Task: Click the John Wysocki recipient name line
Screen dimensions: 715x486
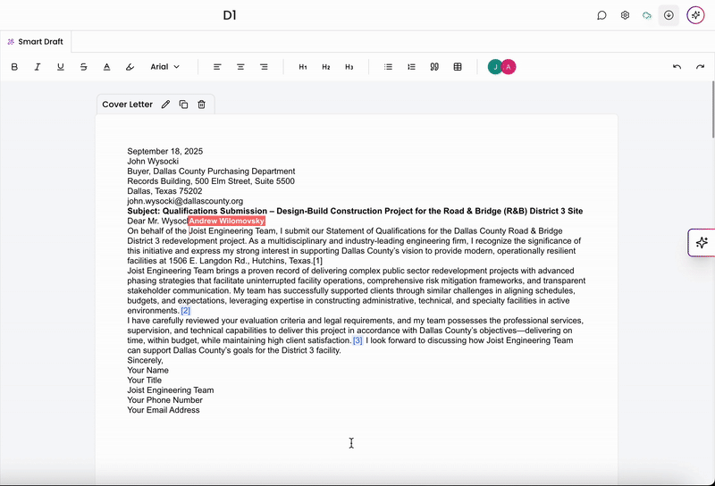Action: tap(153, 162)
